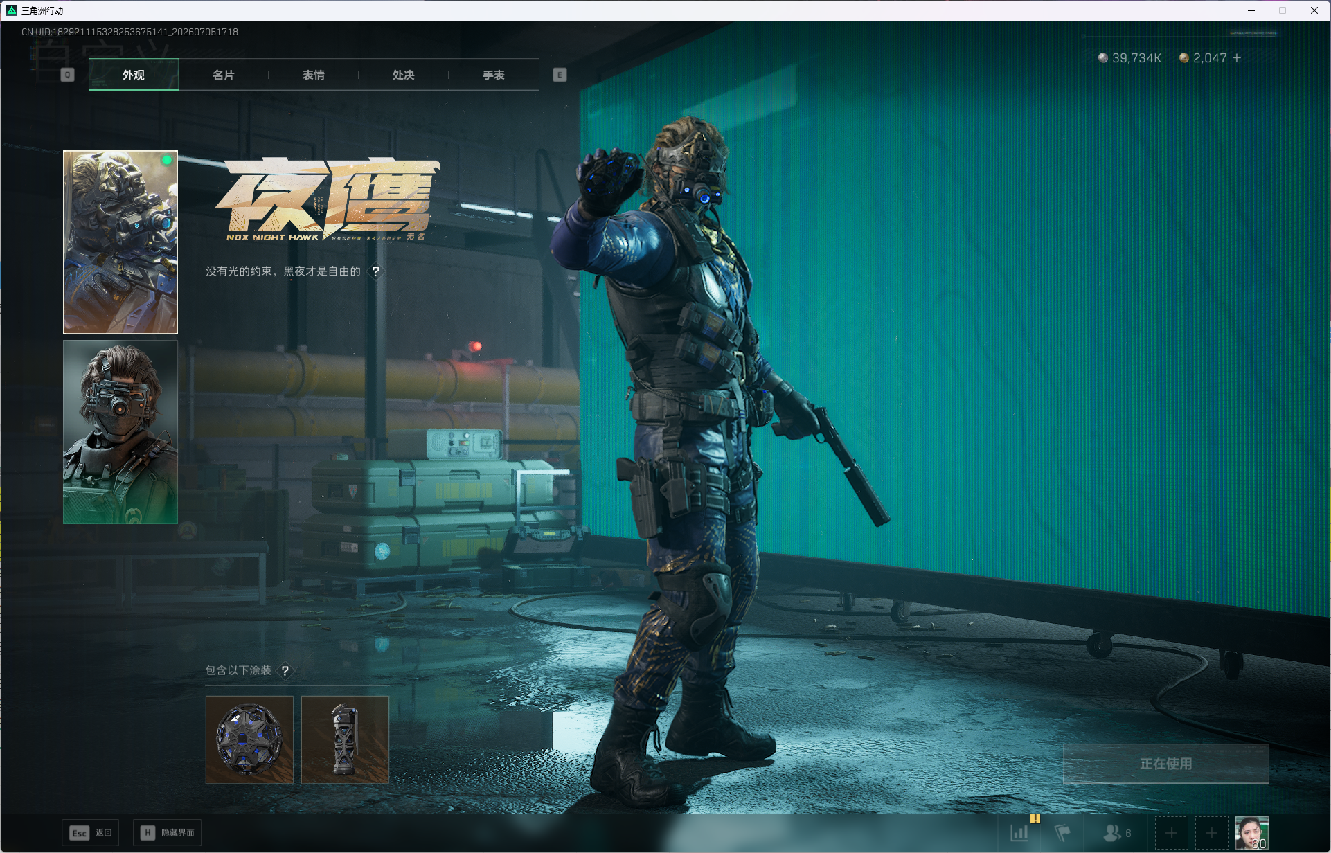The image size is (1331, 853).
Task: Add teammate in first empty squad slot
Action: click(x=1171, y=833)
